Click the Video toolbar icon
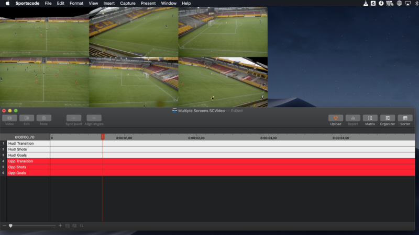Viewport: 419px width, 235px height. pyautogui.click(x=9, y=118)
